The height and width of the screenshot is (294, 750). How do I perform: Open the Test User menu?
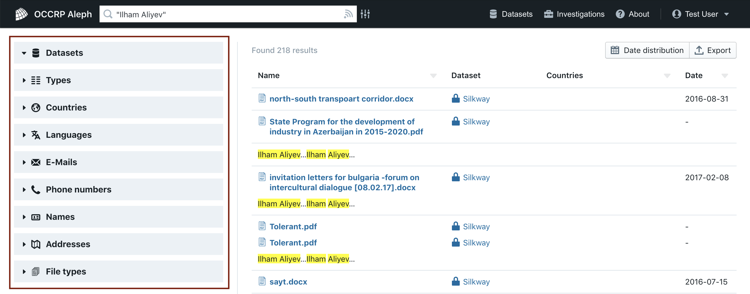pyautogui.click(x=701, y=14)
